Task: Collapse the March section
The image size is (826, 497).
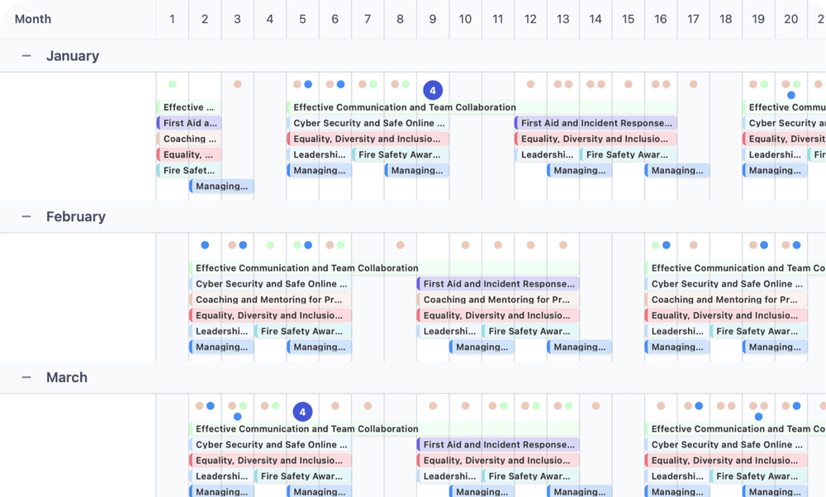Action: point(26,377)
